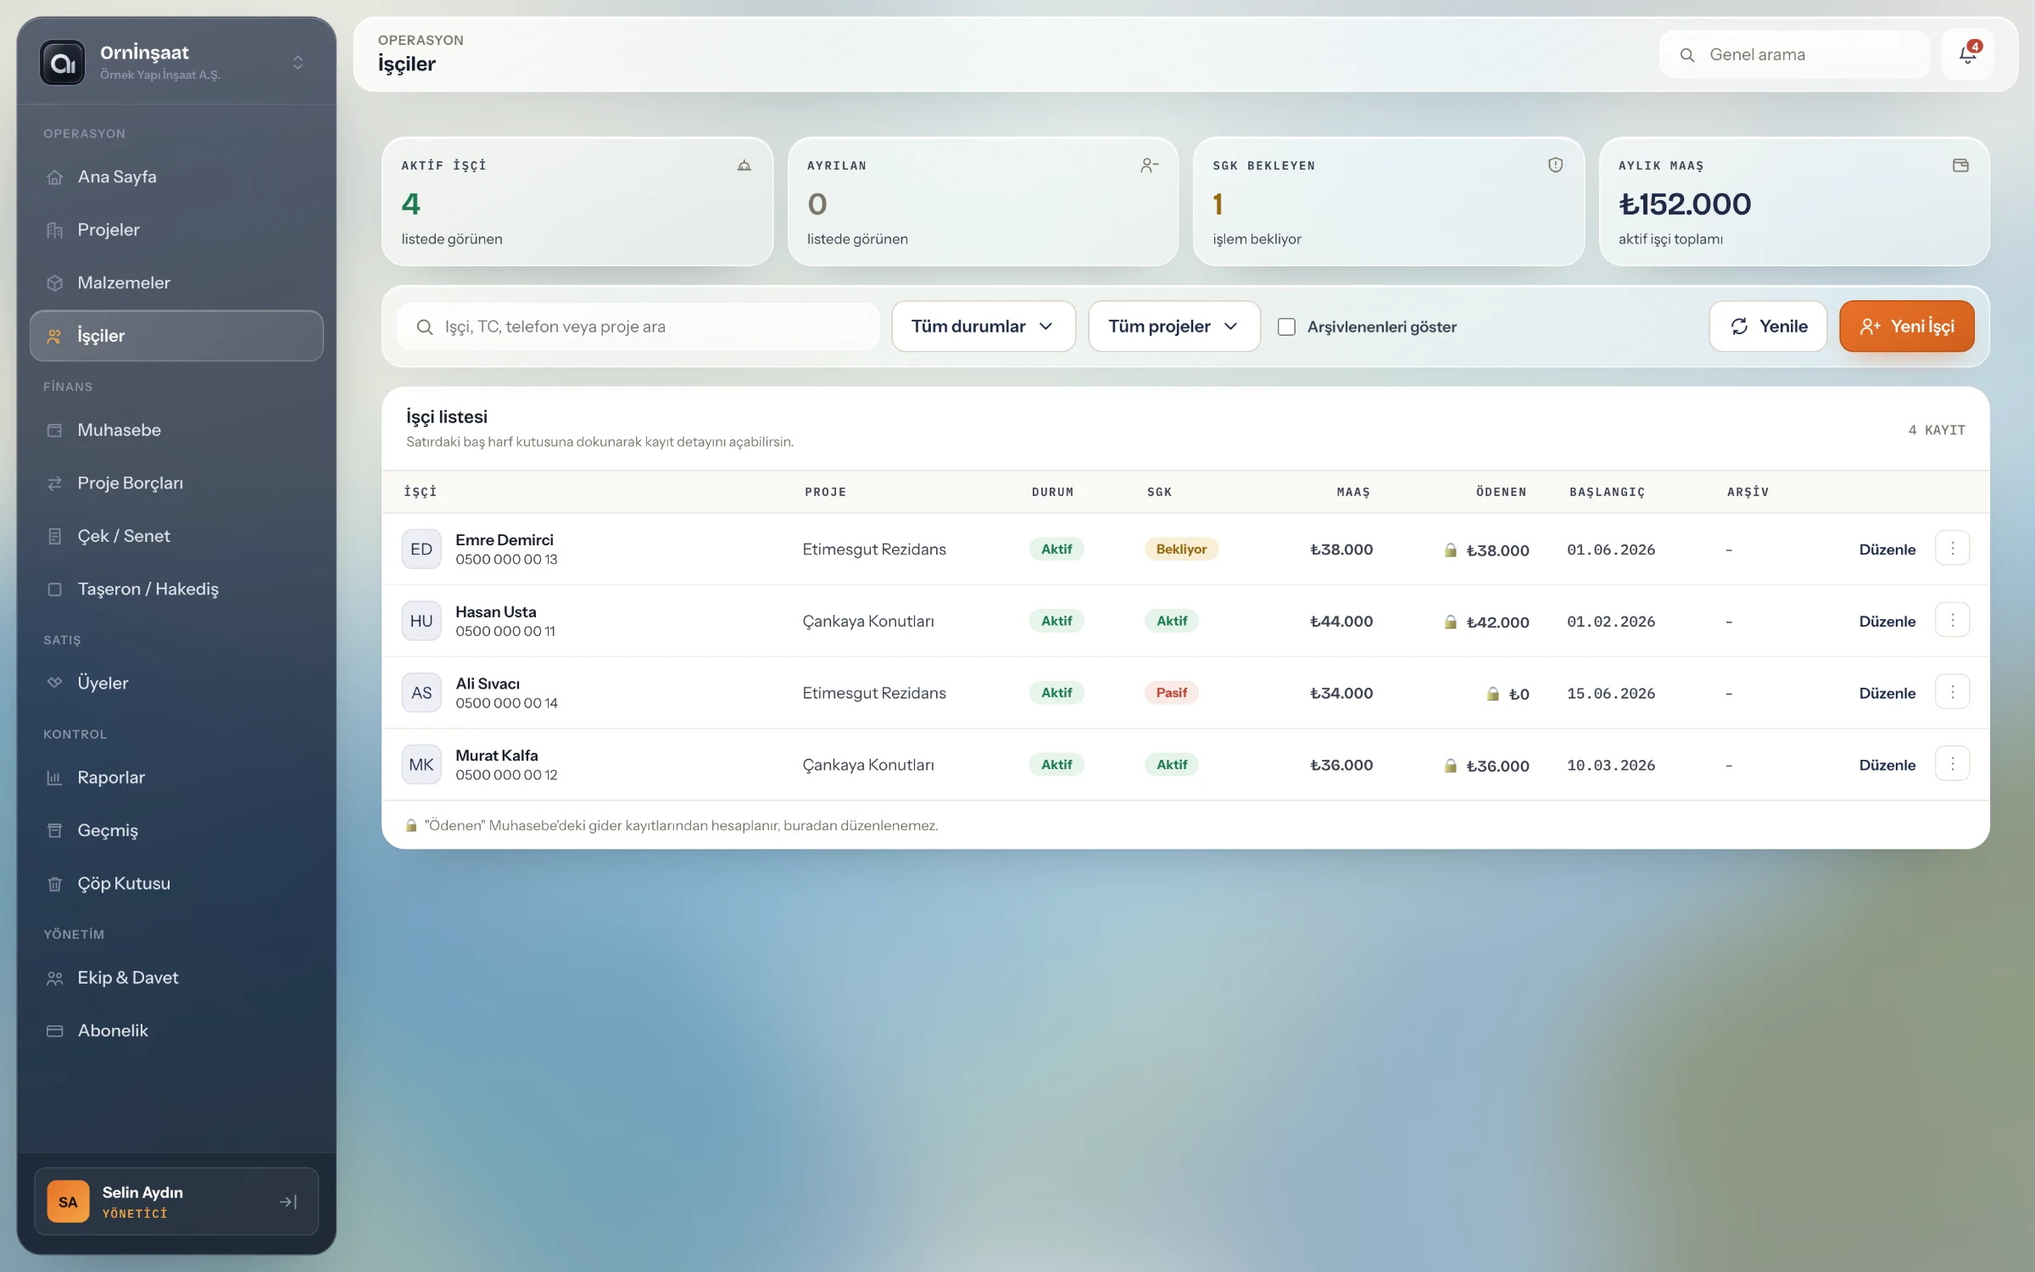Open Projeler in the sidebar
The width and height of the screenshot is (2035, 1272).
(176, 230)
